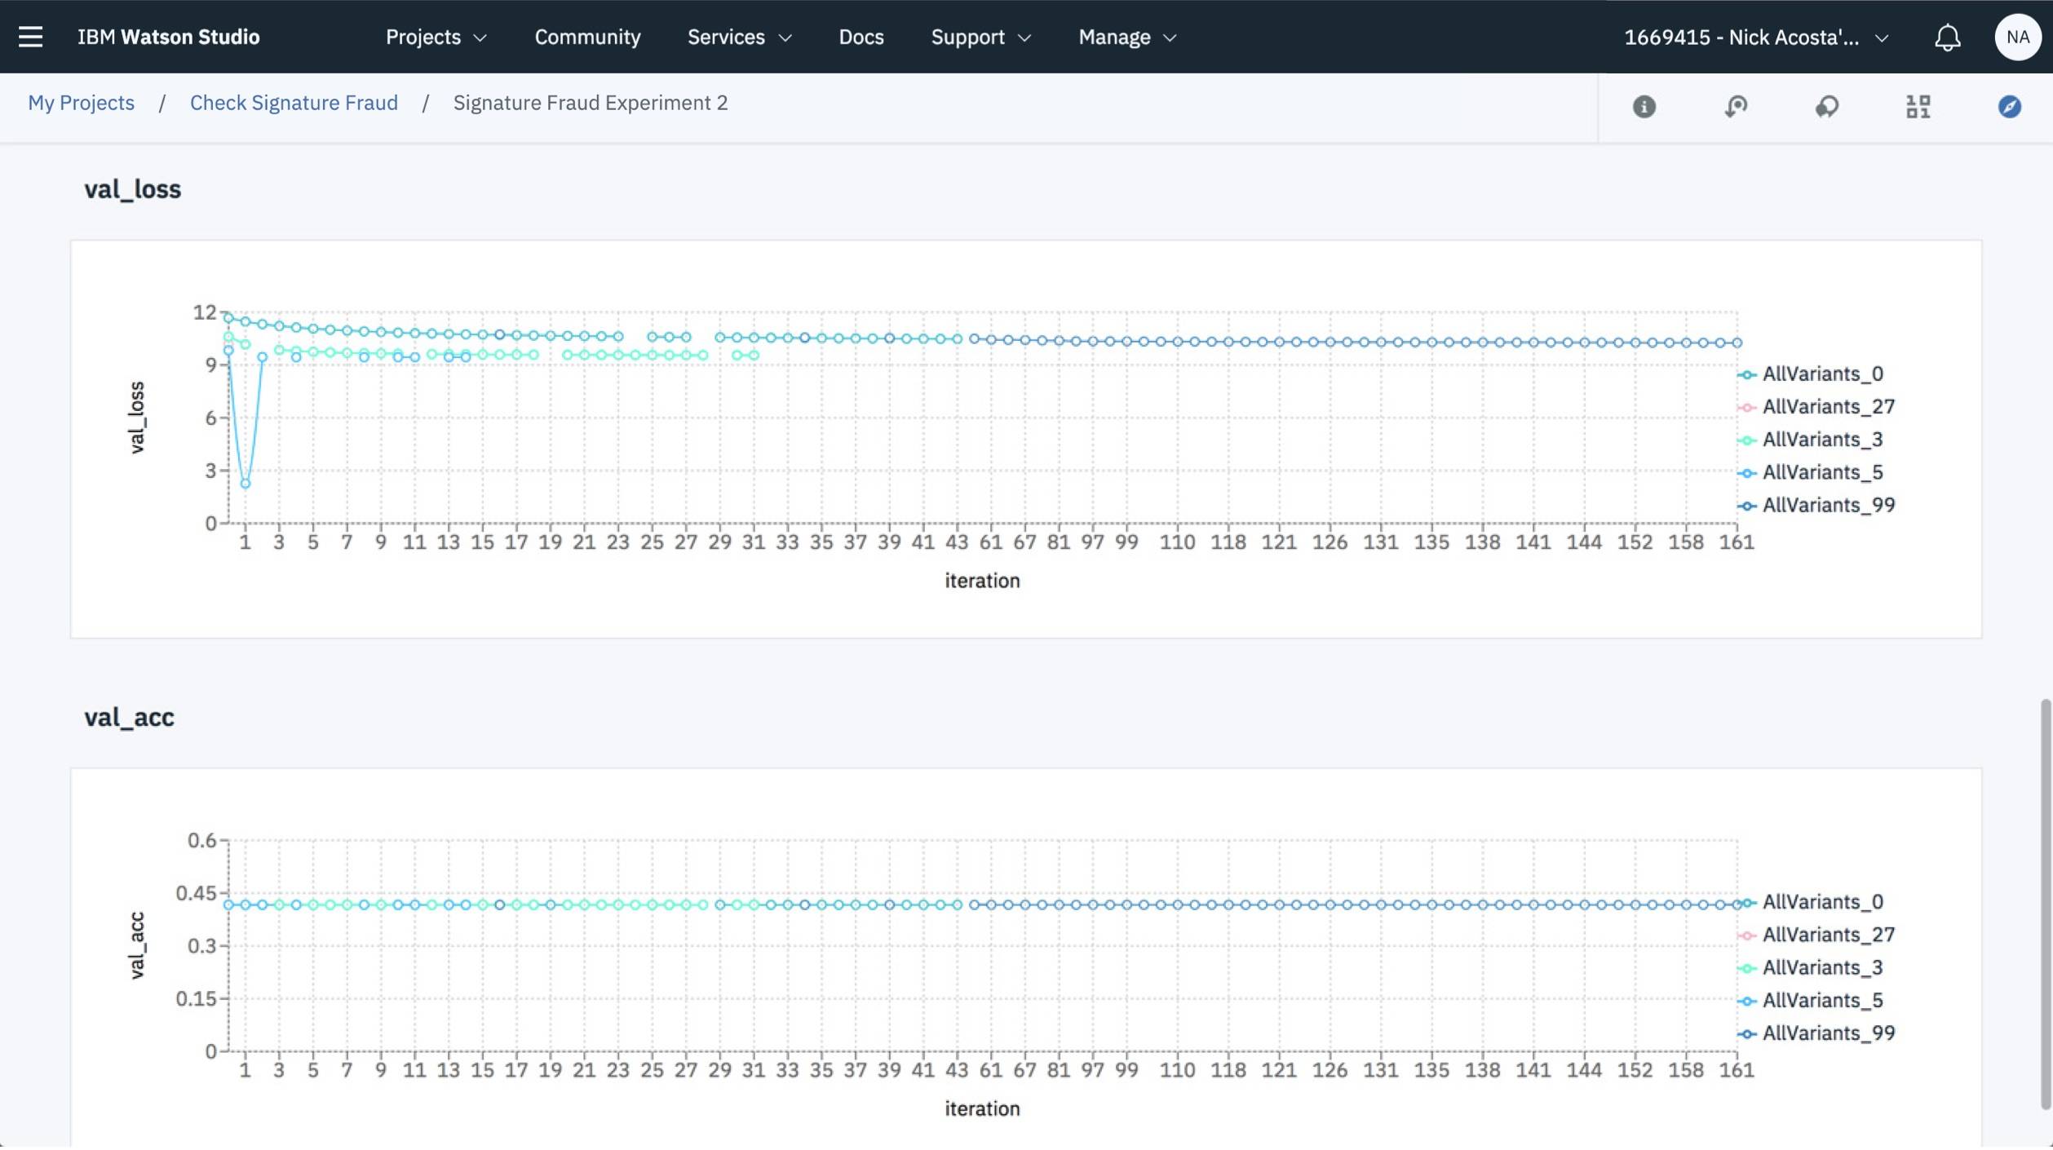This screenshot has height=1150, width=2053.
Task: Open the comments chat icon
Action: coord(1827,106)
